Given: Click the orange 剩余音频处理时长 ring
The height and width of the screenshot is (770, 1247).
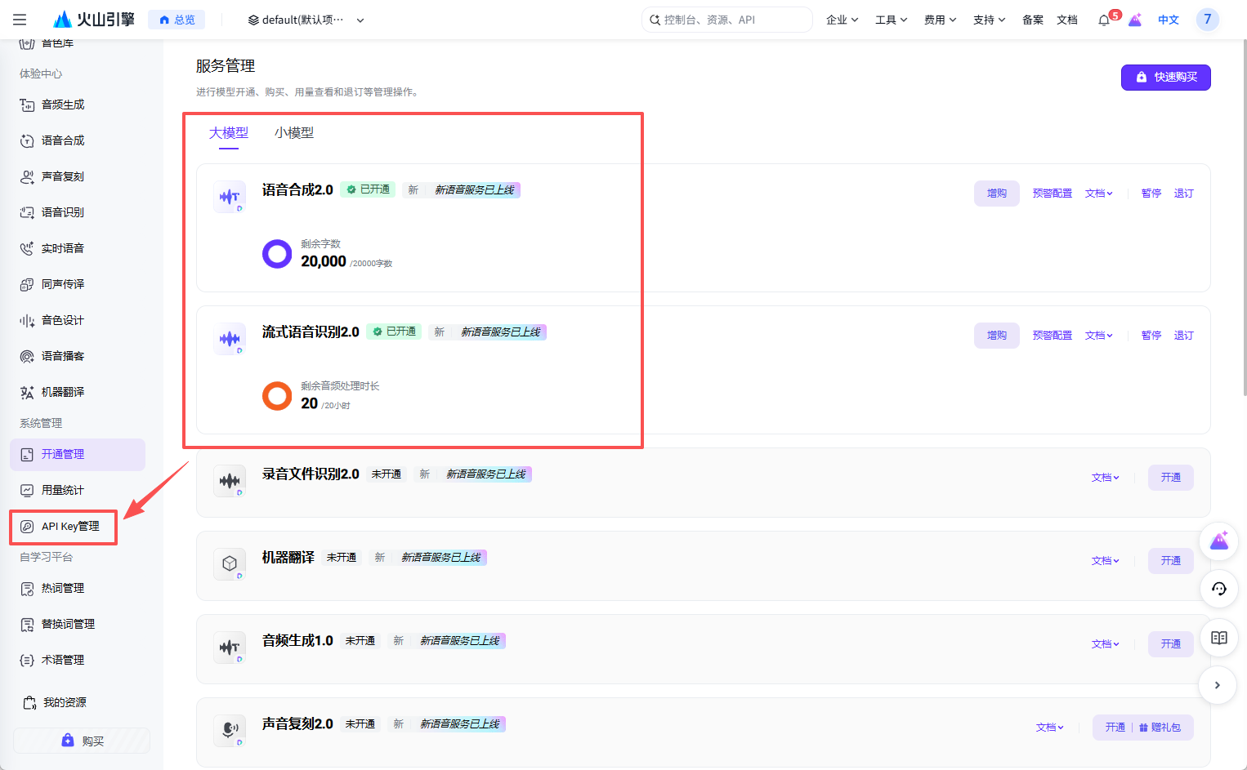Looking at the screenshot, I should [277, 396].
